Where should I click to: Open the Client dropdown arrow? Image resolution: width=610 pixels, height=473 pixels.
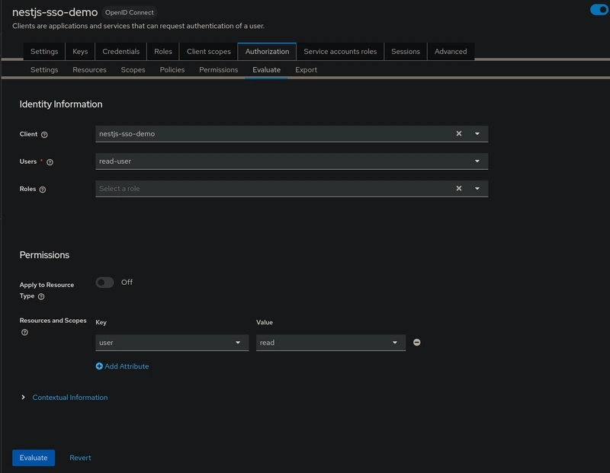[x=477, y=134]
